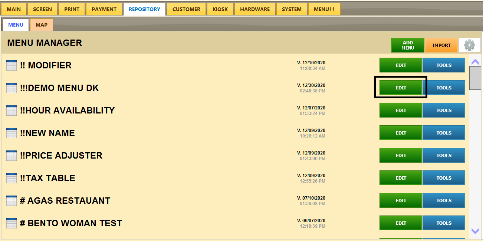This screenshot has width=483, height=241.
Task: Edit the !!TAX TABLE menu
Action: [401, 178]
